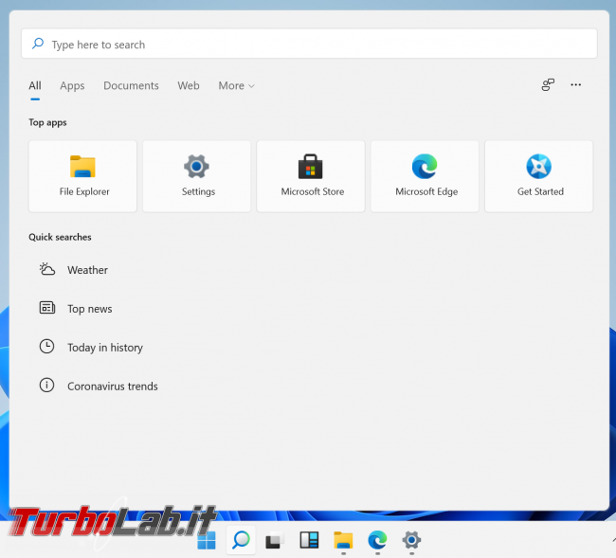Screen dimensions: 616x558
Task: Open the search feedback icon
Action: pyautogui.click(x=548, y=85)
